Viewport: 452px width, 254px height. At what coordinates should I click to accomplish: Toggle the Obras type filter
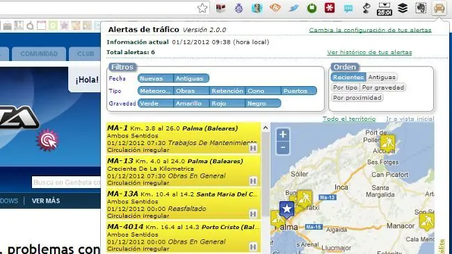click(x=191, y=91)
